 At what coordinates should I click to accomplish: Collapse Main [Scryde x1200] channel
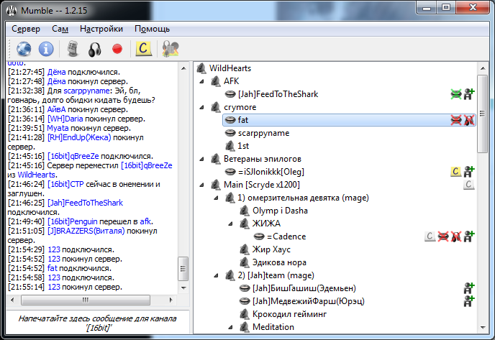201,185
